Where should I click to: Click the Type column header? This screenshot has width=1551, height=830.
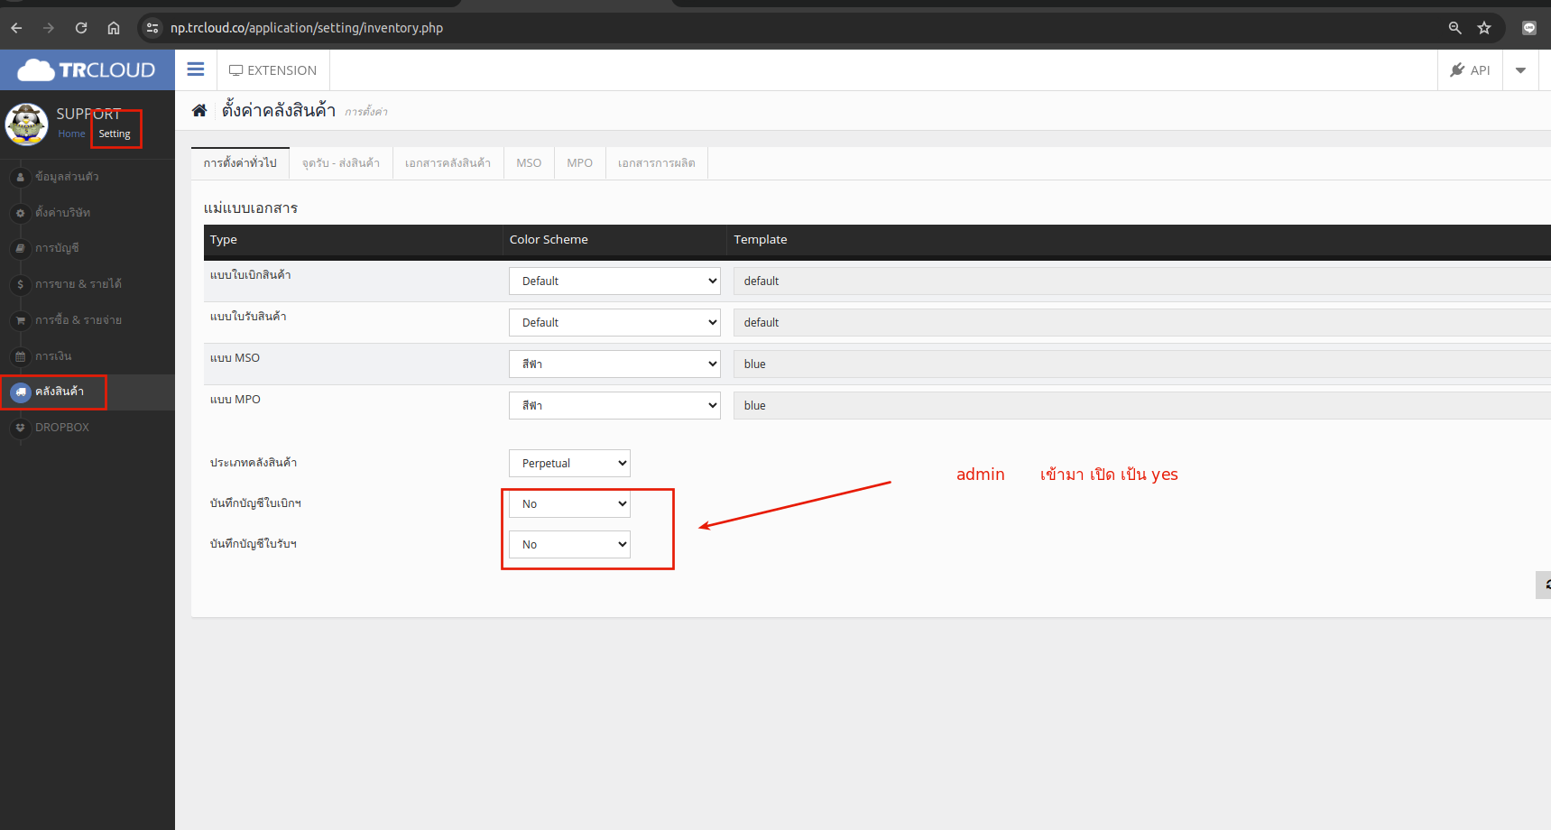click(224, 240)
